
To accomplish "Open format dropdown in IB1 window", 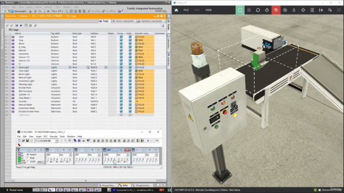I will coord(99,155).
